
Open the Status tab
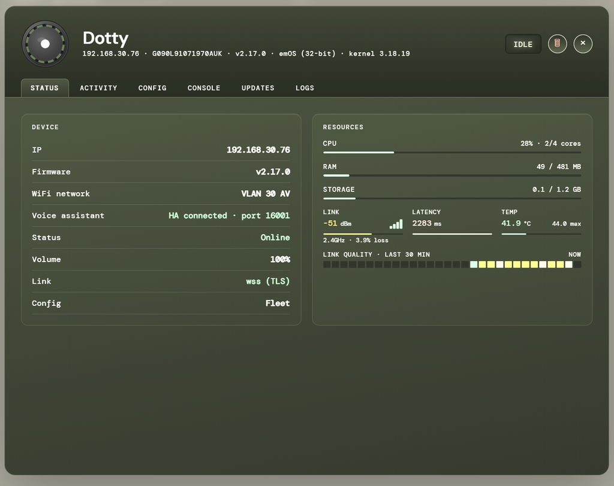click(x=44, y=88)
